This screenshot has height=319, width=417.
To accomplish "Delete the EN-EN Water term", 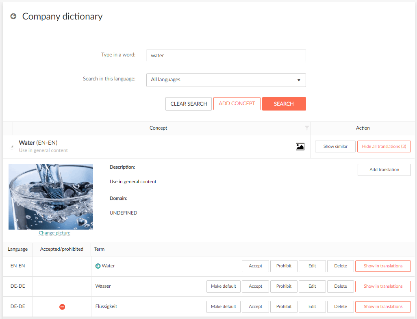I will pyautogui.click(x=341, y=266).
